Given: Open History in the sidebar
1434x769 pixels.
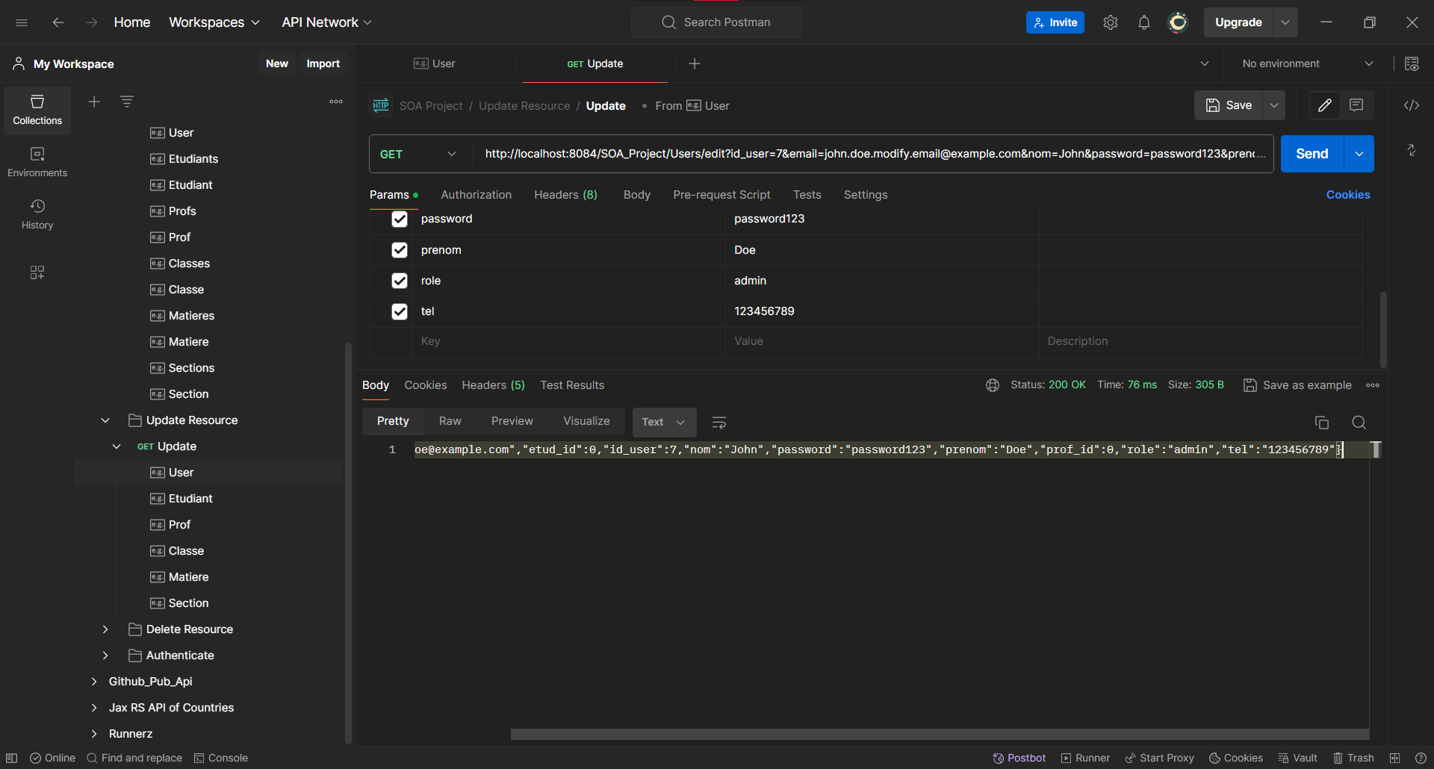Looking at the screenshot, I should pos(37,214).
